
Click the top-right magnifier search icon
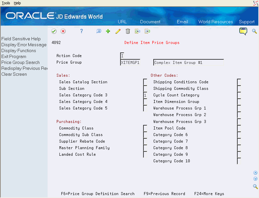pyautogui.click(x=254, y=31)
